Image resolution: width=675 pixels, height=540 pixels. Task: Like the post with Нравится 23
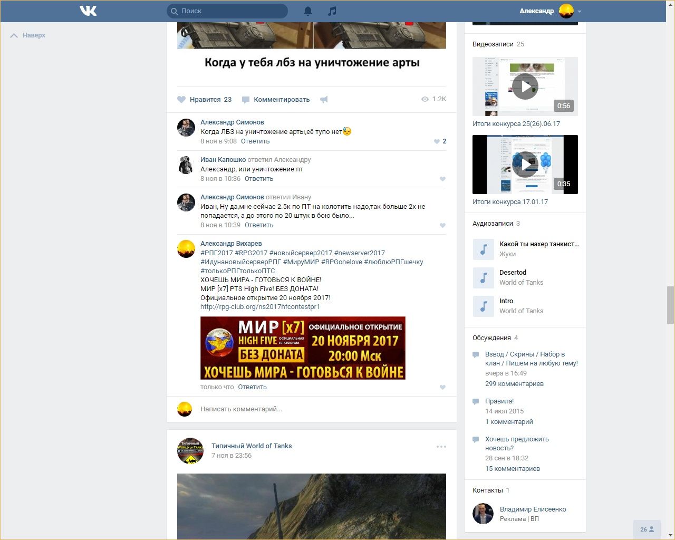coord(205,99)
